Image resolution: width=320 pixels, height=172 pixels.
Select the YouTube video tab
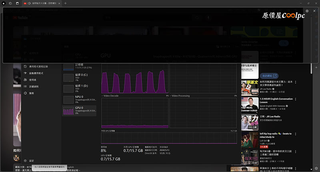point(42,3)
